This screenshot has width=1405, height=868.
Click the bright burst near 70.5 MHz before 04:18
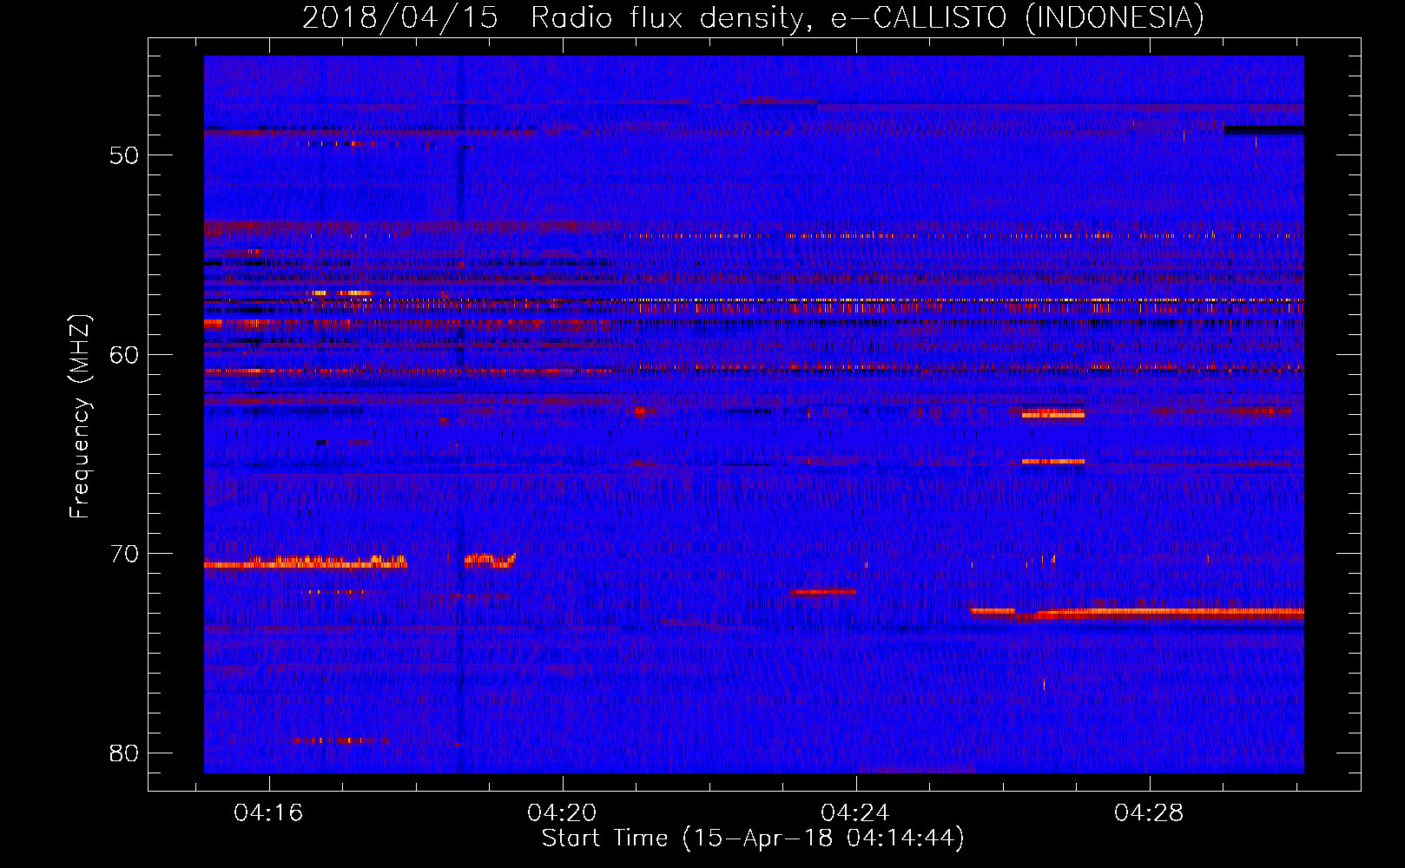(x=306, y=562)
